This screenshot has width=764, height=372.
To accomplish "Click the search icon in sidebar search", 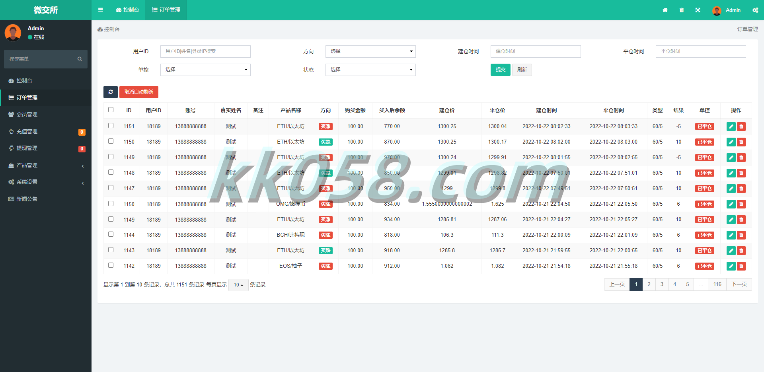I will coord(80,59).
